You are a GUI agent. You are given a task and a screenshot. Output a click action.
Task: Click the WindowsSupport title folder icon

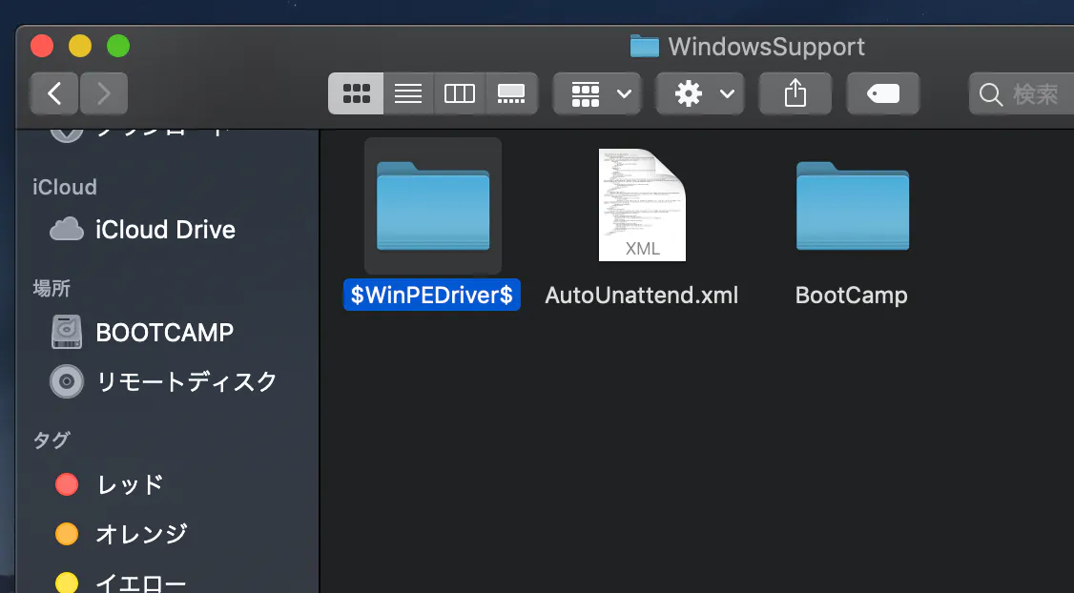tap(644, 47)
